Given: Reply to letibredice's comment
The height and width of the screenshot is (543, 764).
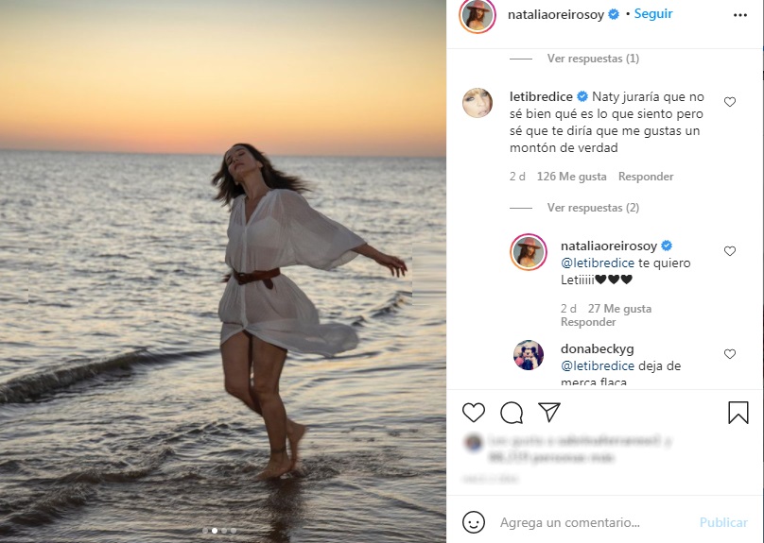Looking at the screenshot, I should point(646,177).
